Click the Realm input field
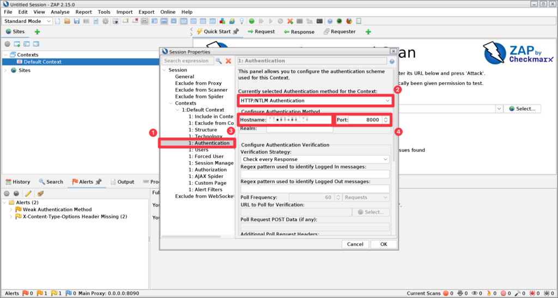The height and width of the screenshot is (298, 558). [300, 129]
